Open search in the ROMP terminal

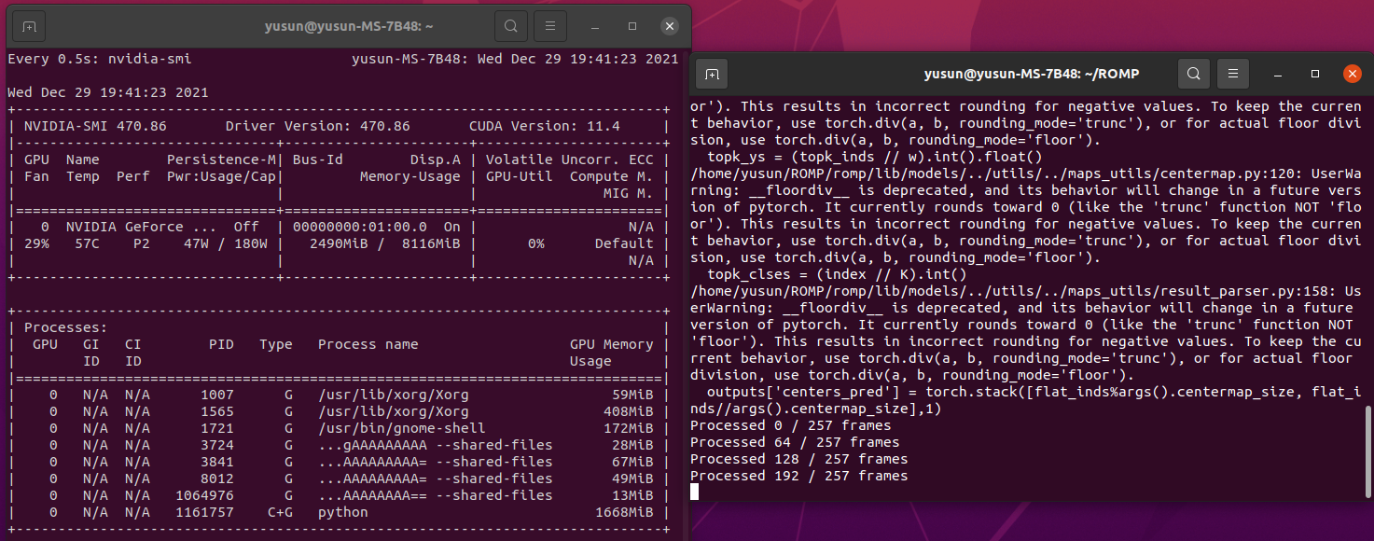(1194, 73)
